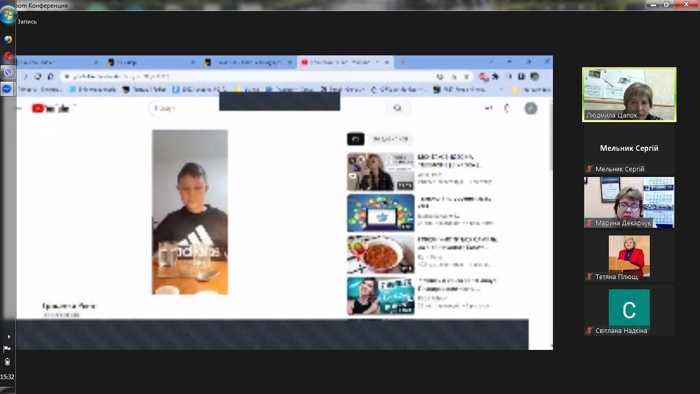
Task: Open the blonde woman suggested video
Action: pyautogui.click(x=381, y=172)
